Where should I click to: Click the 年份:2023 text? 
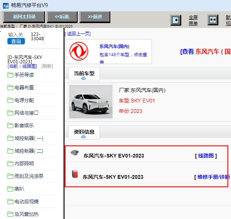click(x=130, y=111)
